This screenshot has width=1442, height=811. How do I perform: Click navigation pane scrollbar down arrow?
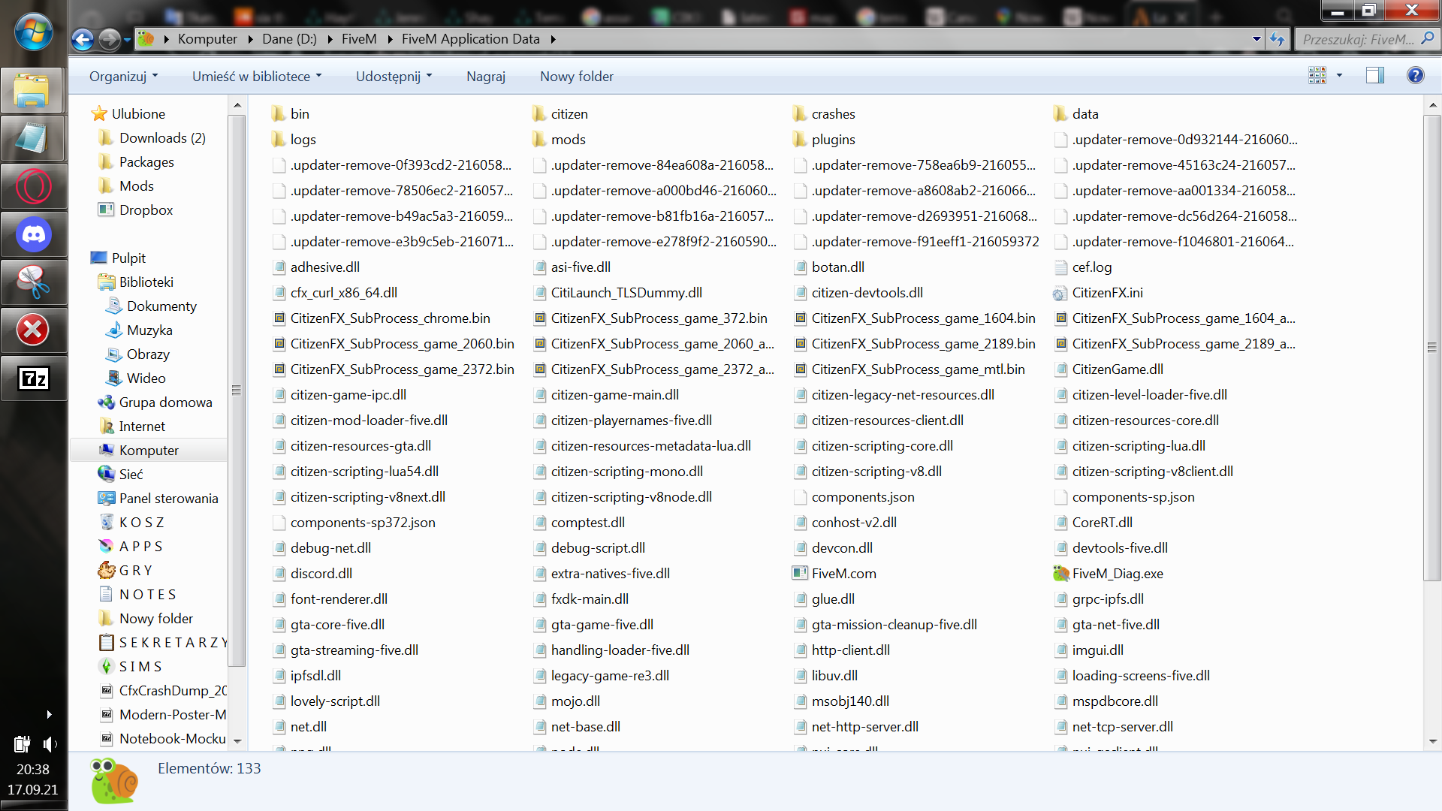click(x=237, y=741)
